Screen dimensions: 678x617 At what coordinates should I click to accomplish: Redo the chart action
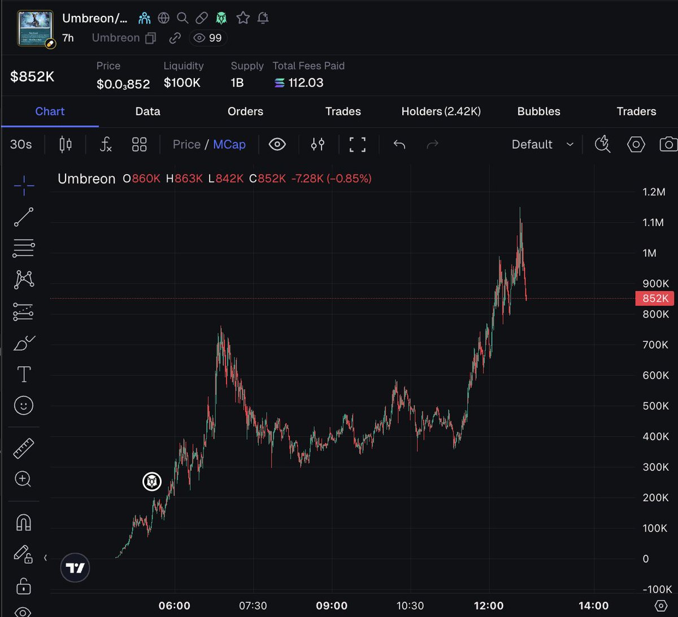pyautogui.click(x=432, y=145)
